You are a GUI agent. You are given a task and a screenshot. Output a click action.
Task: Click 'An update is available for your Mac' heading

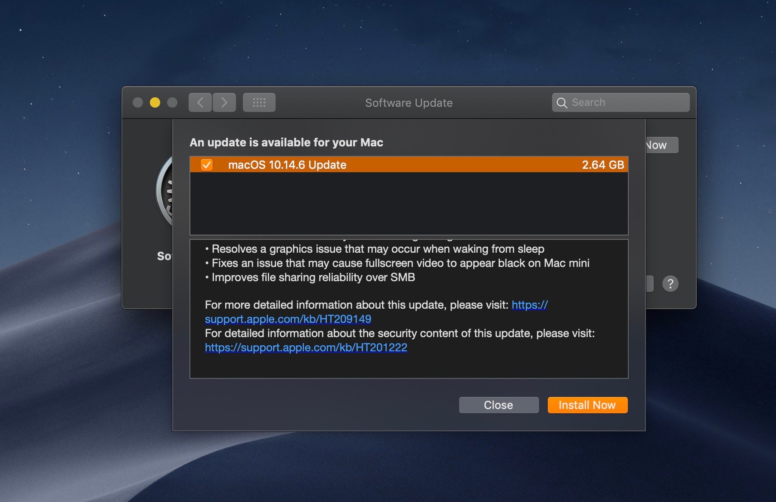point(286,143)
